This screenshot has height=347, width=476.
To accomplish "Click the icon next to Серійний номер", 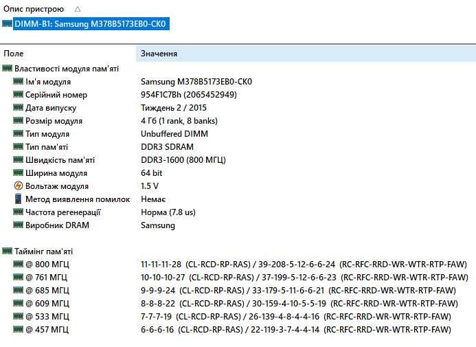I will (x=19, y=94).
